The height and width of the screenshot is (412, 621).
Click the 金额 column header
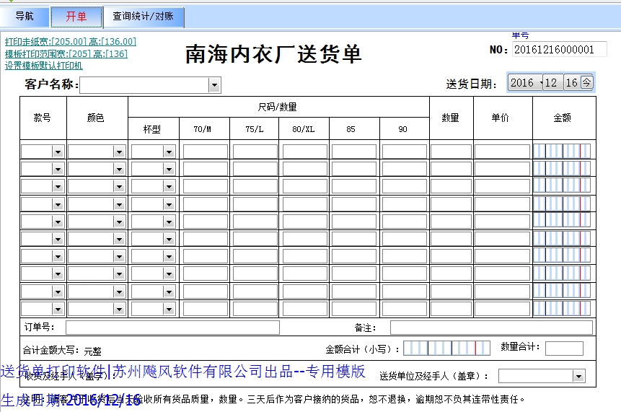pos(563,118)
